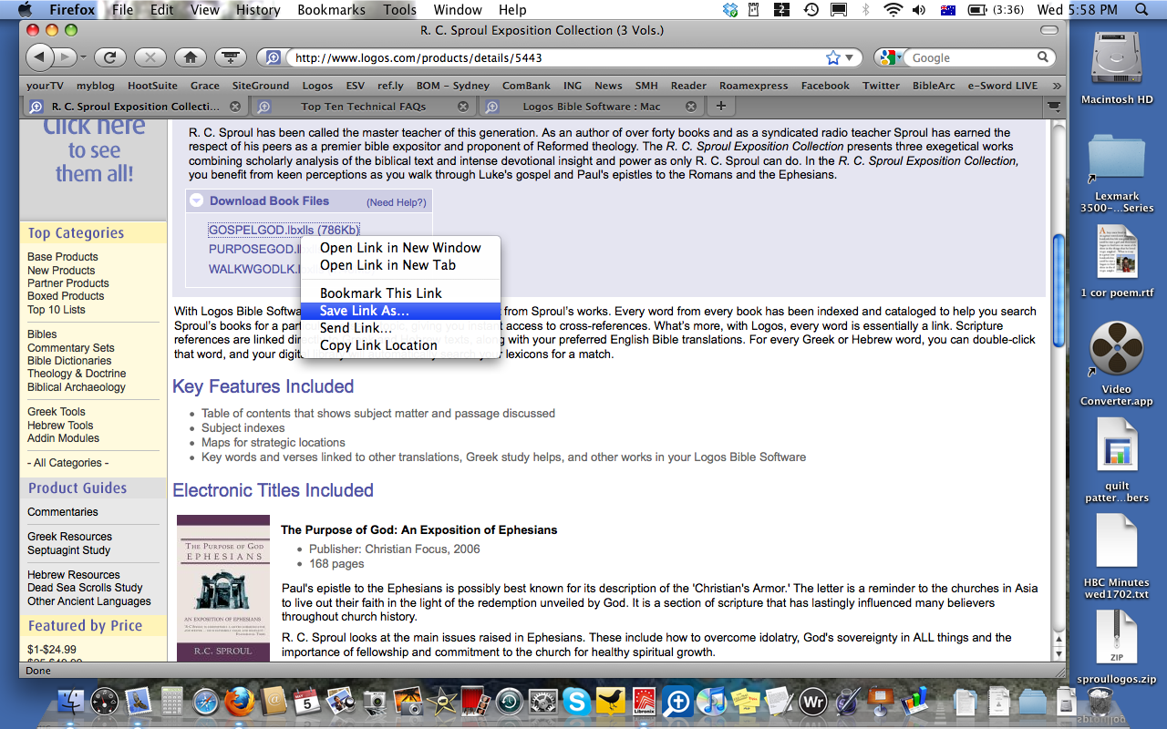The width and height of the screenshot is (1167, 729).
Task: Open Libronix icon in the Dock
Action: [644, 702]
